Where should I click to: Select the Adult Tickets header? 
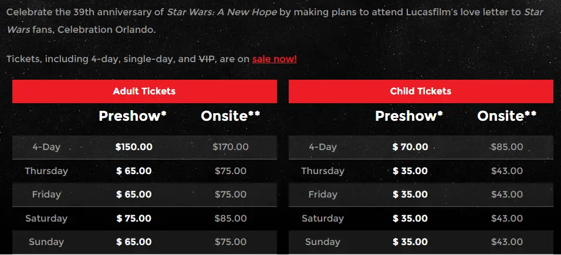click(x=144, y=91)
